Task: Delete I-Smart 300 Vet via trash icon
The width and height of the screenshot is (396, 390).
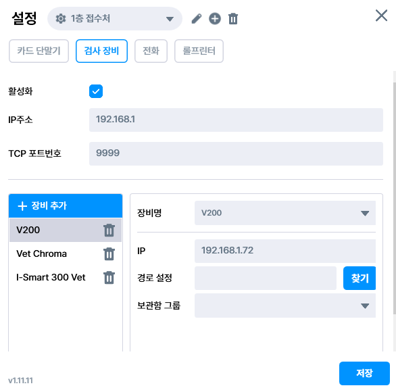Action: coord(109,277)
